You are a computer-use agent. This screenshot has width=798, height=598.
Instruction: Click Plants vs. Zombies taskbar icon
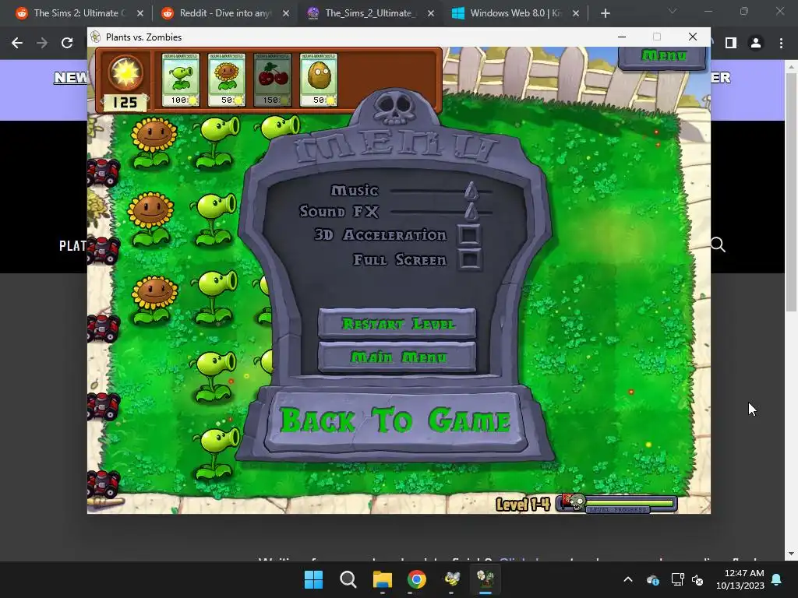click(486, 579)
